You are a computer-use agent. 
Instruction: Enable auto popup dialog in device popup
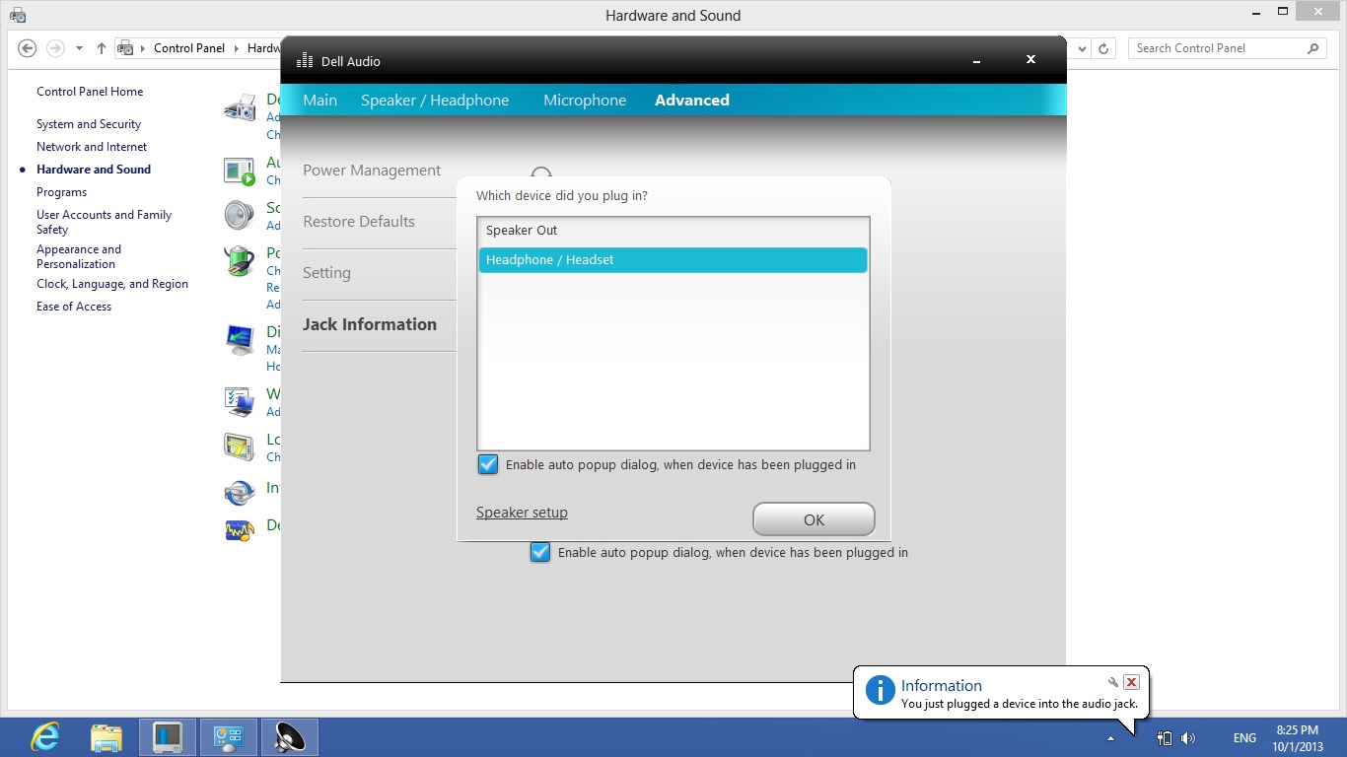point(487,464)
